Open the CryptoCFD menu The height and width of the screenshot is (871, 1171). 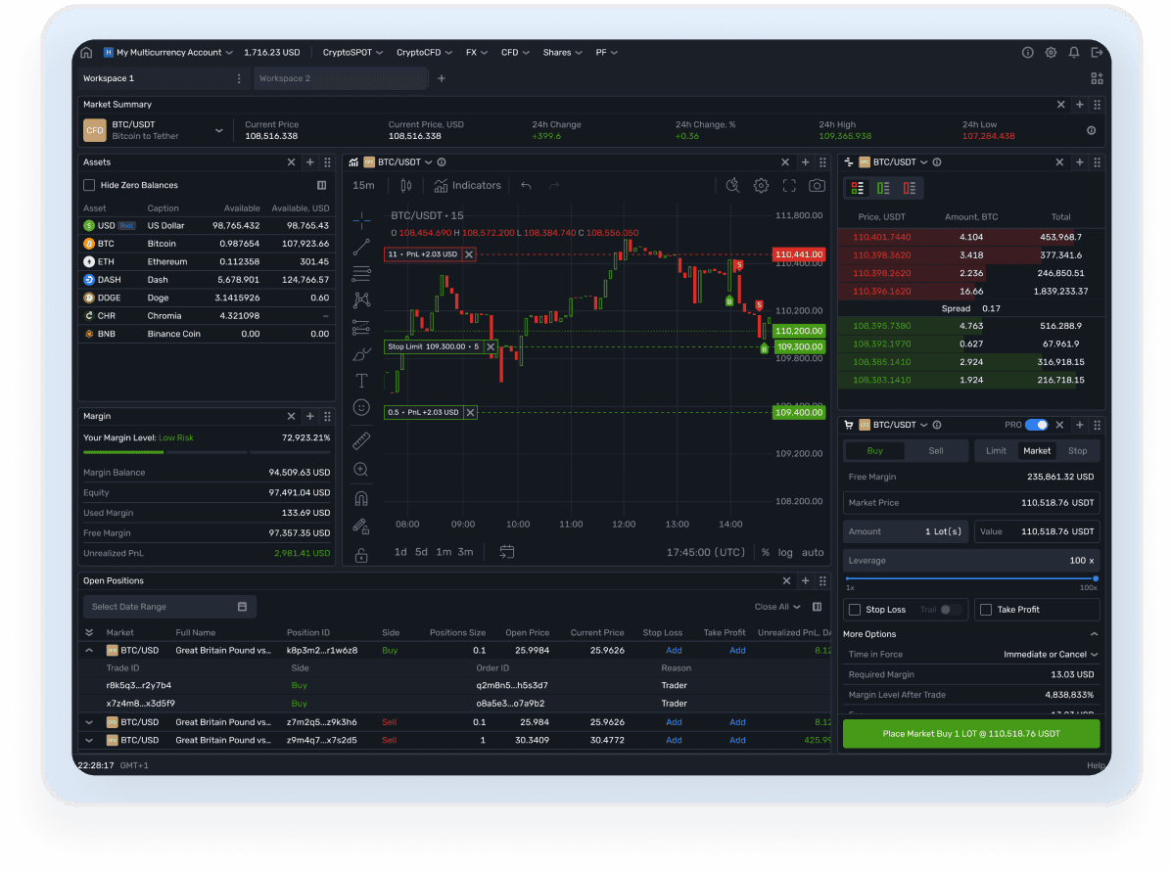point(424,52)
